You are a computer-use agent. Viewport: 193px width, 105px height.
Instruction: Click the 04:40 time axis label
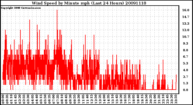coord(37,99)
